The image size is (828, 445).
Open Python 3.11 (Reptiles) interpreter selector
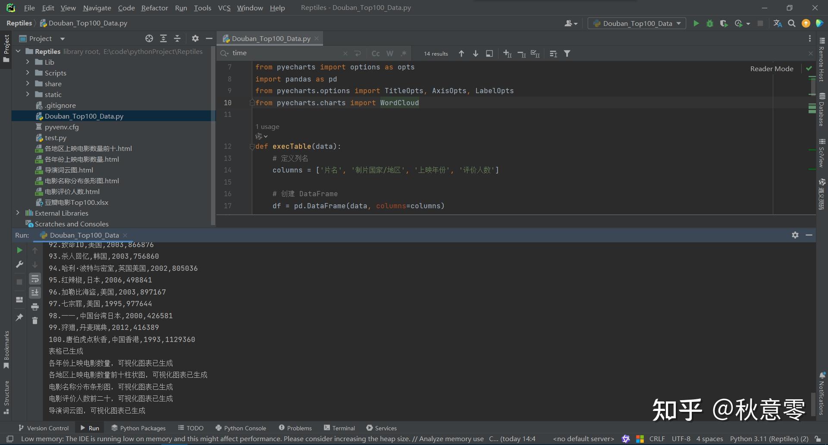pos(769,439)
